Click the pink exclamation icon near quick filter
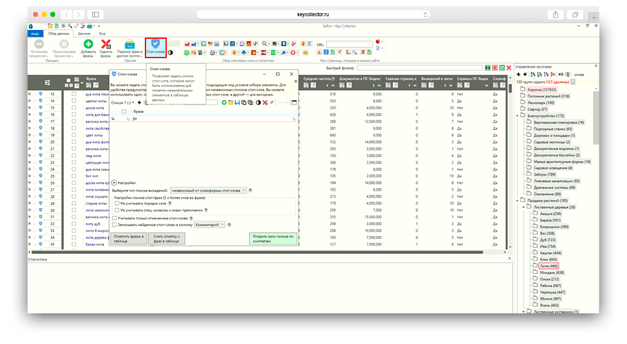This screenshot has width=627, height=344. [x=495, y=68]
